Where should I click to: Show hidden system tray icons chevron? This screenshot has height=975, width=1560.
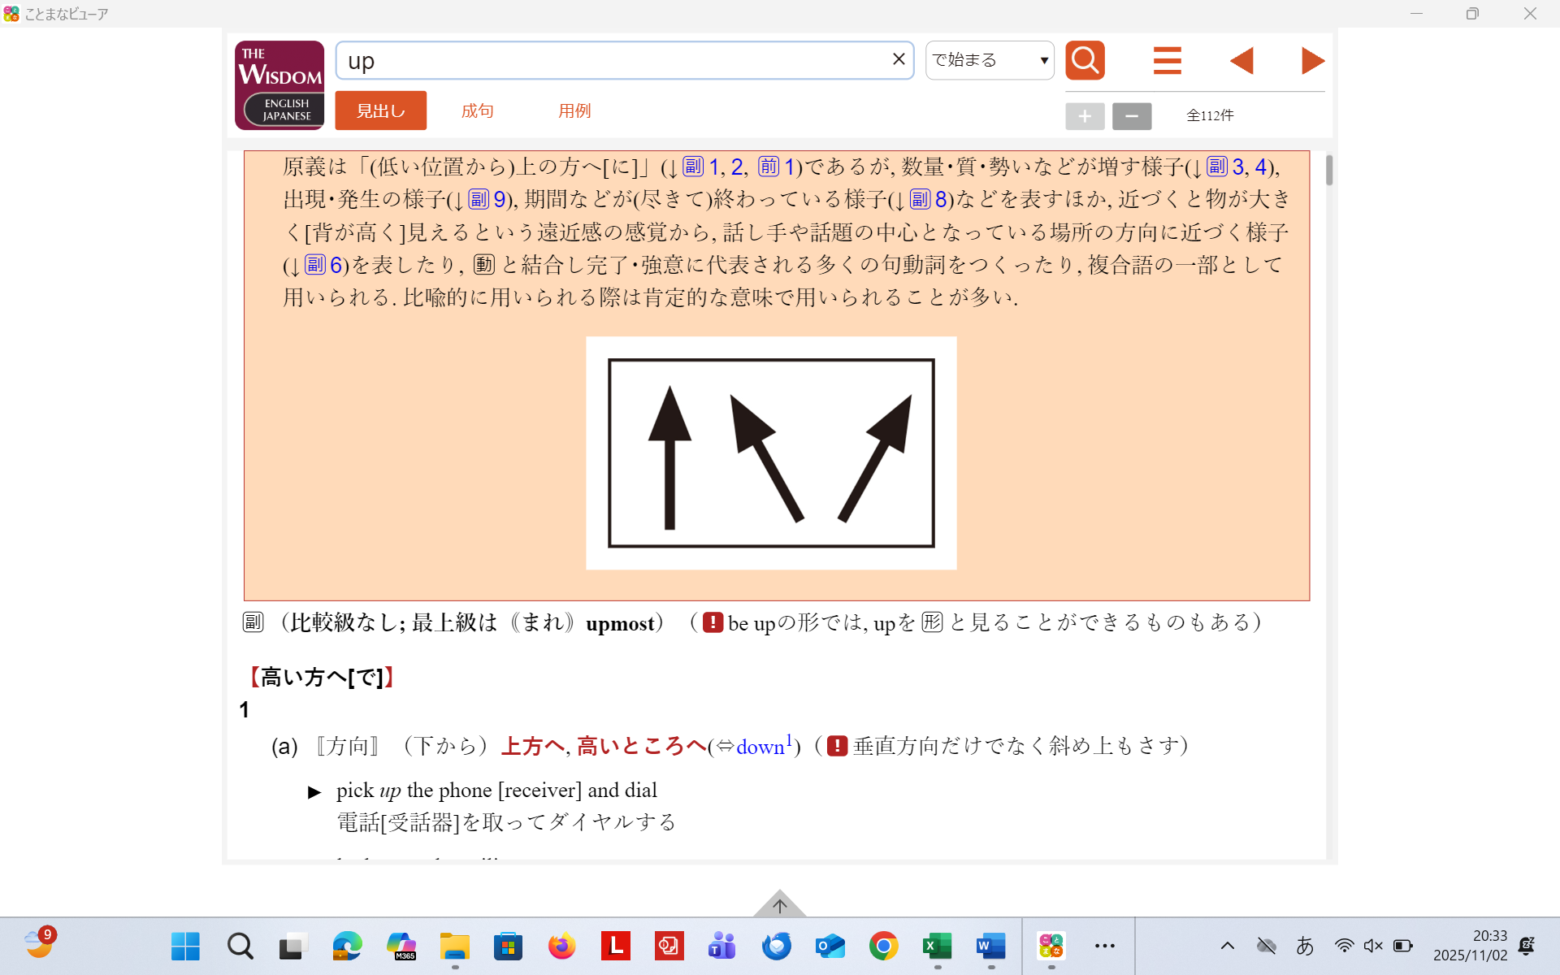tap(1228, 946)
